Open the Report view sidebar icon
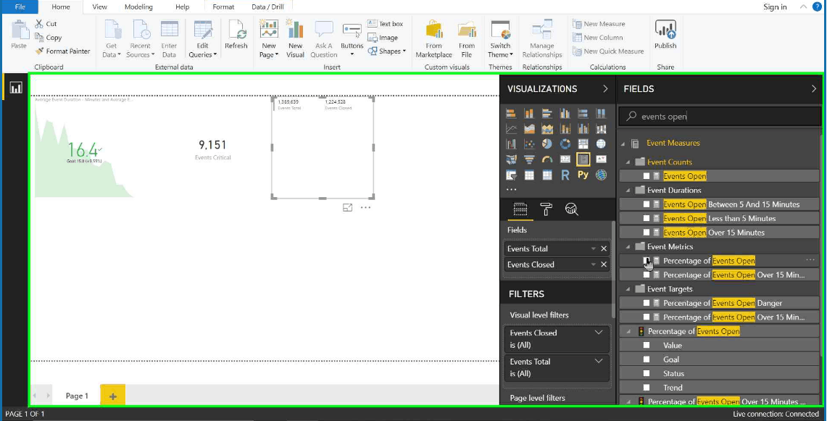This screenshot has height=421, width=827. (x=17, y=88)
